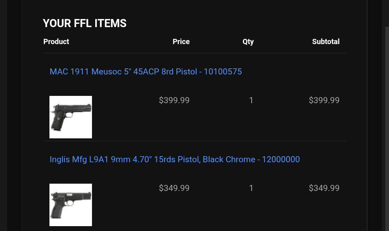Click the Inglis L9A1 unit price $349.99
This screenshot has height=231, width=389.
174,188
